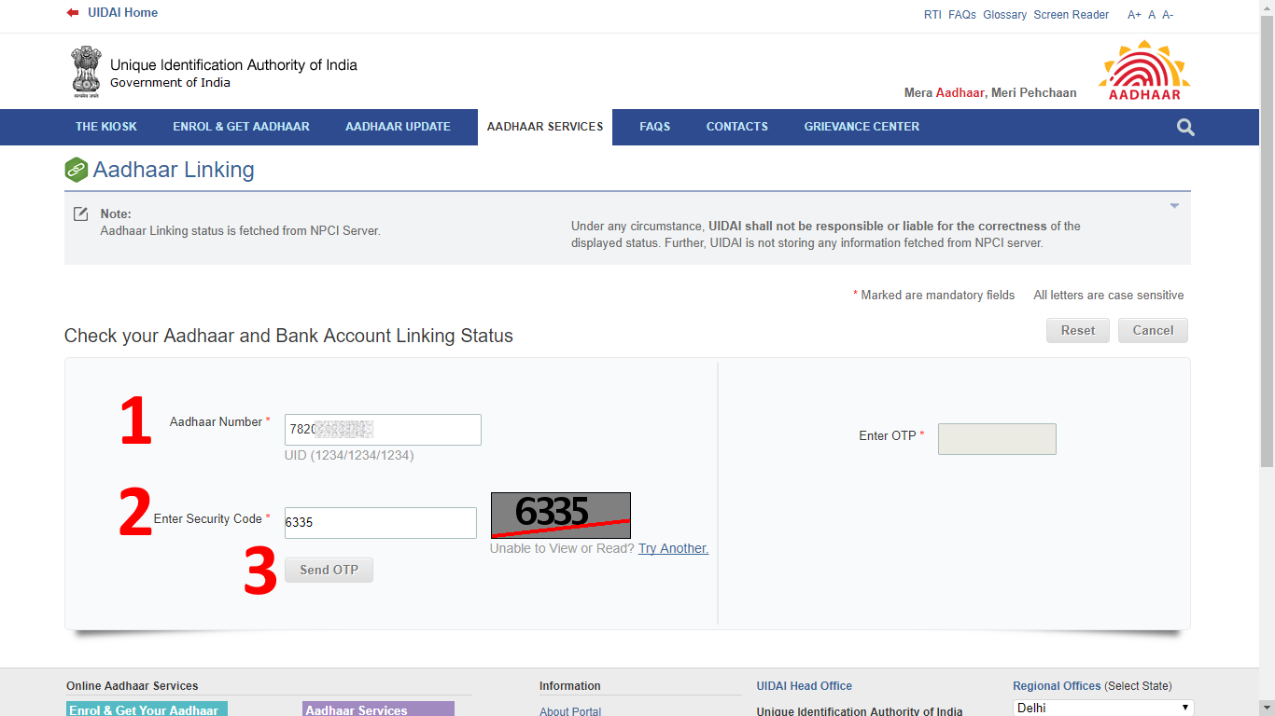
Task: Open GRIEVANCE CENTER menu item
Action: coord(862,127)
